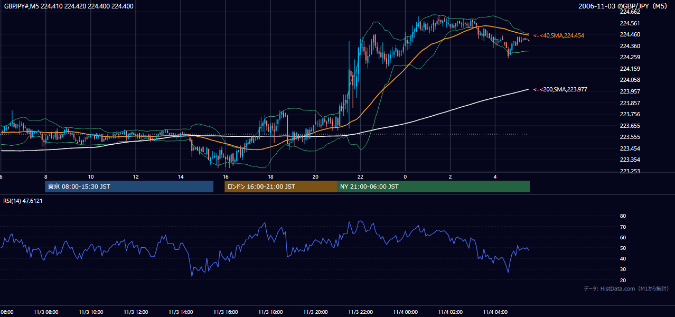Viewport: 675px width, 317px height.
Task: Select the 40 SMA 224.454 label
Action: (x=559, y=35)
